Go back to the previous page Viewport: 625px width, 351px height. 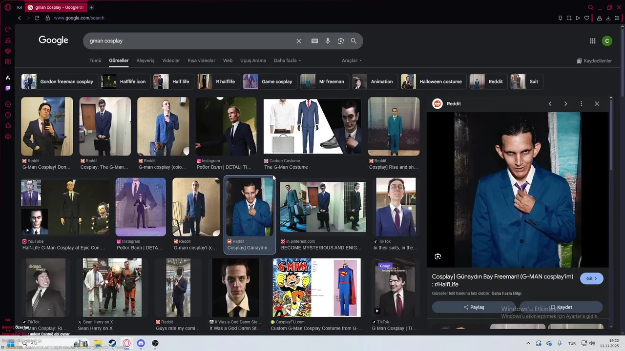pos(20,18)
